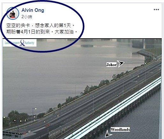Click the Johor direction arrow

[x=120, y=63]
